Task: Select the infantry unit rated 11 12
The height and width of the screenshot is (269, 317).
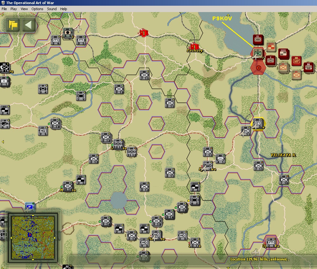Action: [132, 152]
